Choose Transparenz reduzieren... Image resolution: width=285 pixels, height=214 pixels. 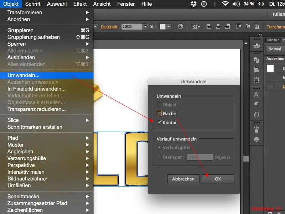pyautogui.click(x=47, y=109)
